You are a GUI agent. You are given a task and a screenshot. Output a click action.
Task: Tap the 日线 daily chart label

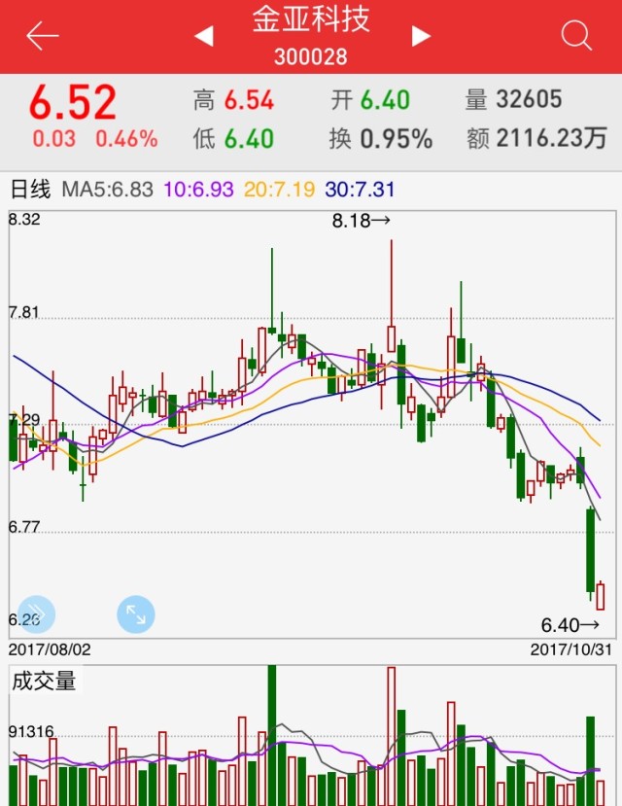[x=30, y=190]
